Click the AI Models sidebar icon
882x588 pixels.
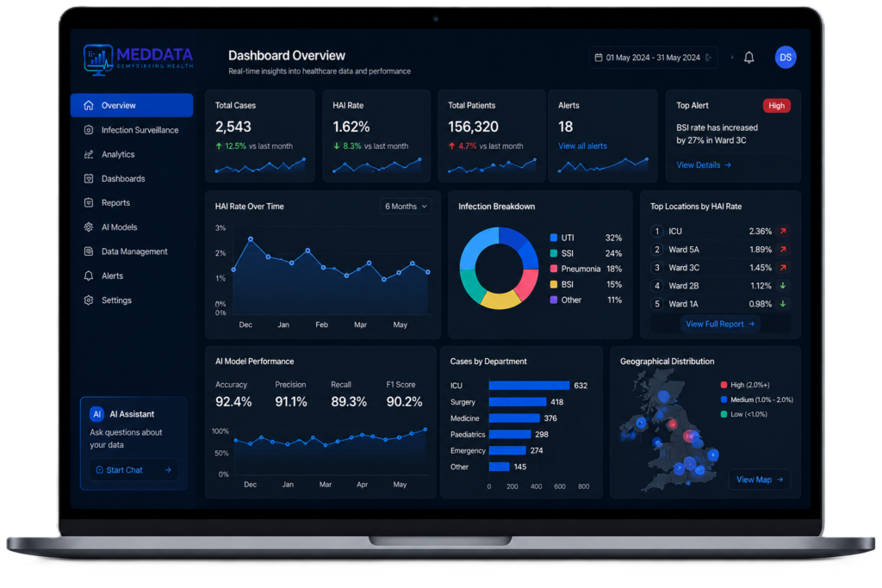click(x=89, y=227)
